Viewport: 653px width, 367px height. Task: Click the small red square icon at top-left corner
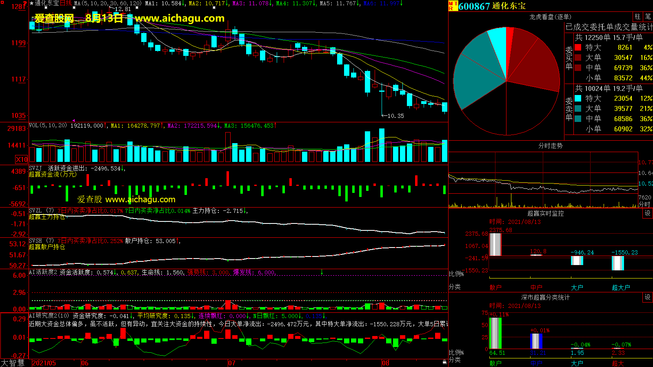click(x=2, y=3)
